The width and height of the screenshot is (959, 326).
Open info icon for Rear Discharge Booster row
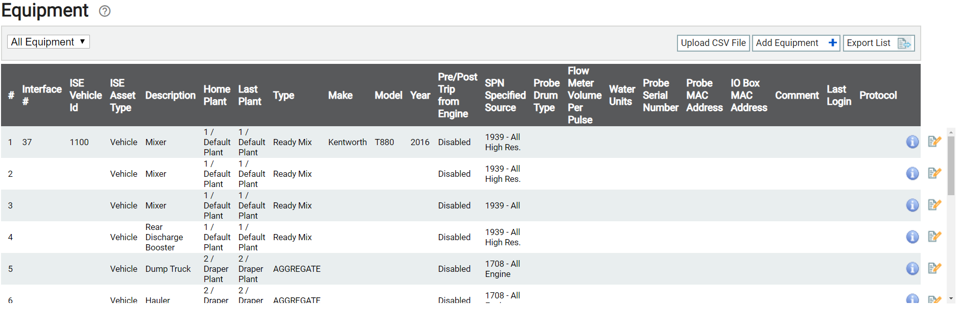click(x=913, y=237)
